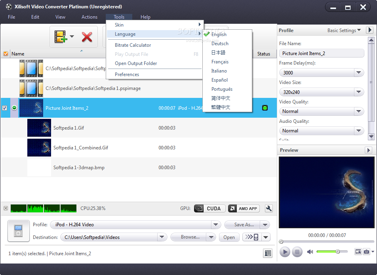Click the File Name input field
Image resolution: width=377 pixels, height=275 pixels.
coord(322,53)
